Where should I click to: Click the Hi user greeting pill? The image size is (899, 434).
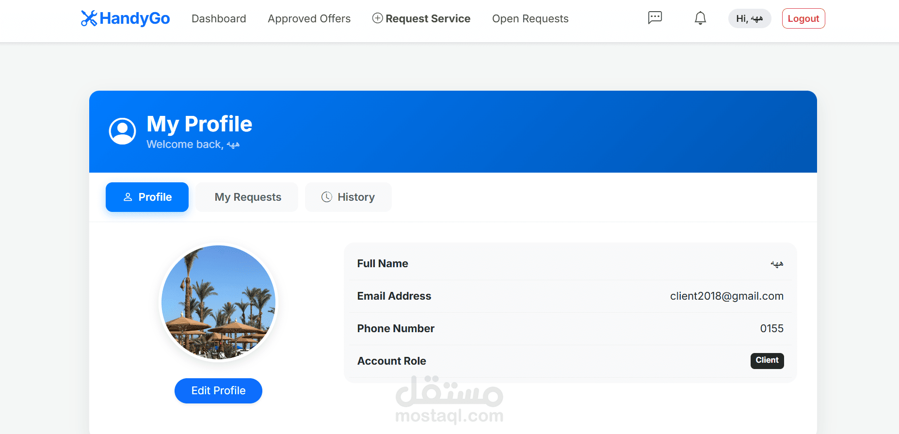pos(749,18)
